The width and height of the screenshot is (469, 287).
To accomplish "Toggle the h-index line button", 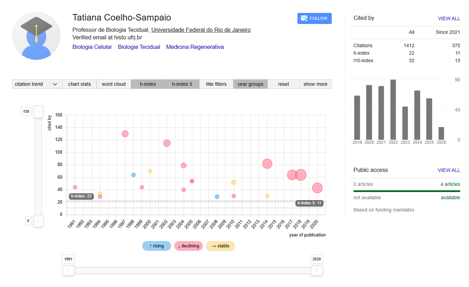I will pyautogui.click(x=148, y=84).
